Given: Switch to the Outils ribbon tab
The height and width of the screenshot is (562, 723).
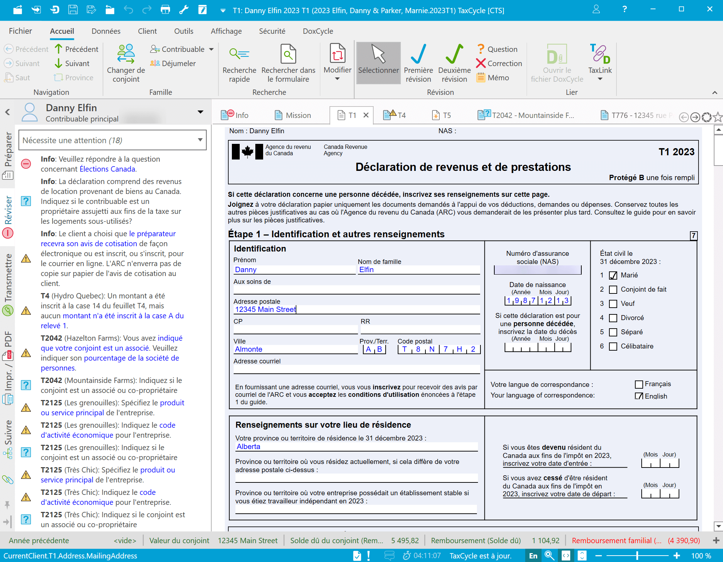Looking at the screenshot, I should [184, 31].
